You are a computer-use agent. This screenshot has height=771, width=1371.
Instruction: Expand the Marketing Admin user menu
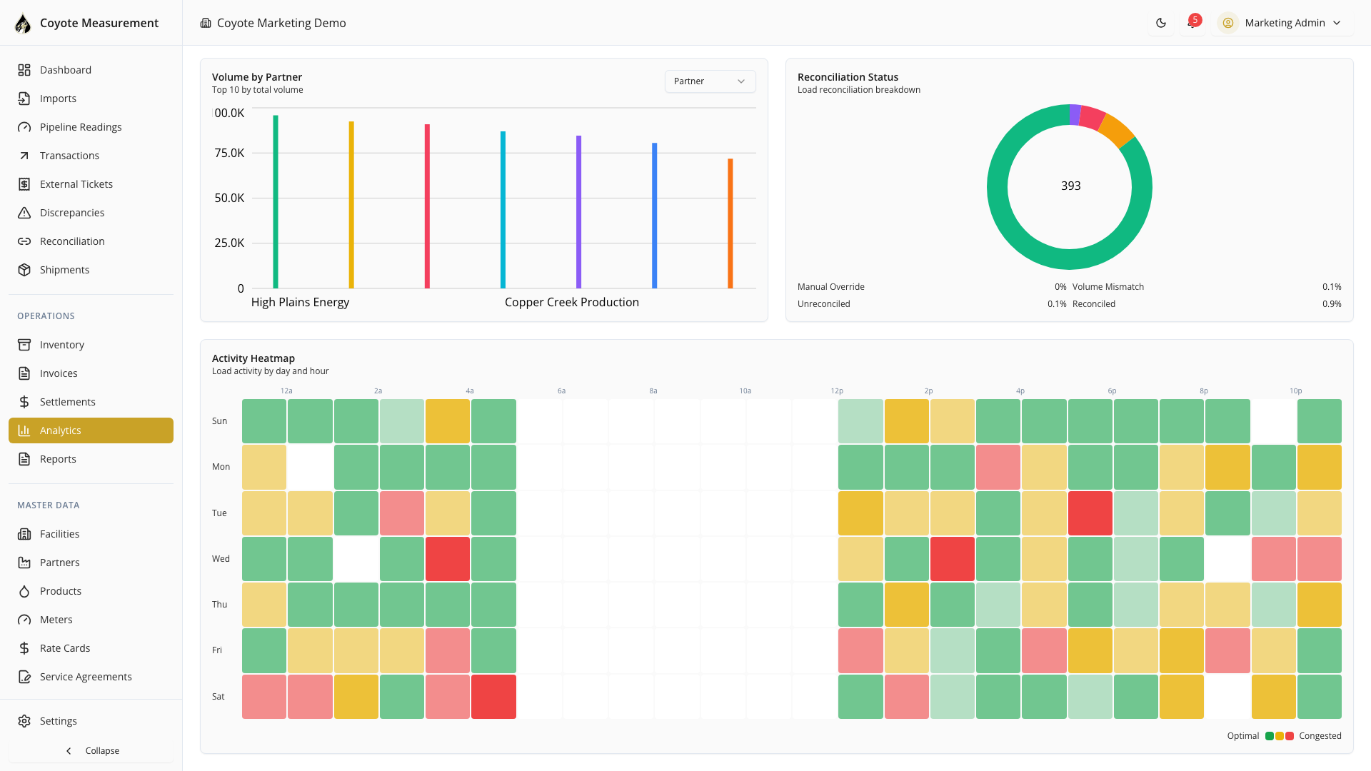1283,23
